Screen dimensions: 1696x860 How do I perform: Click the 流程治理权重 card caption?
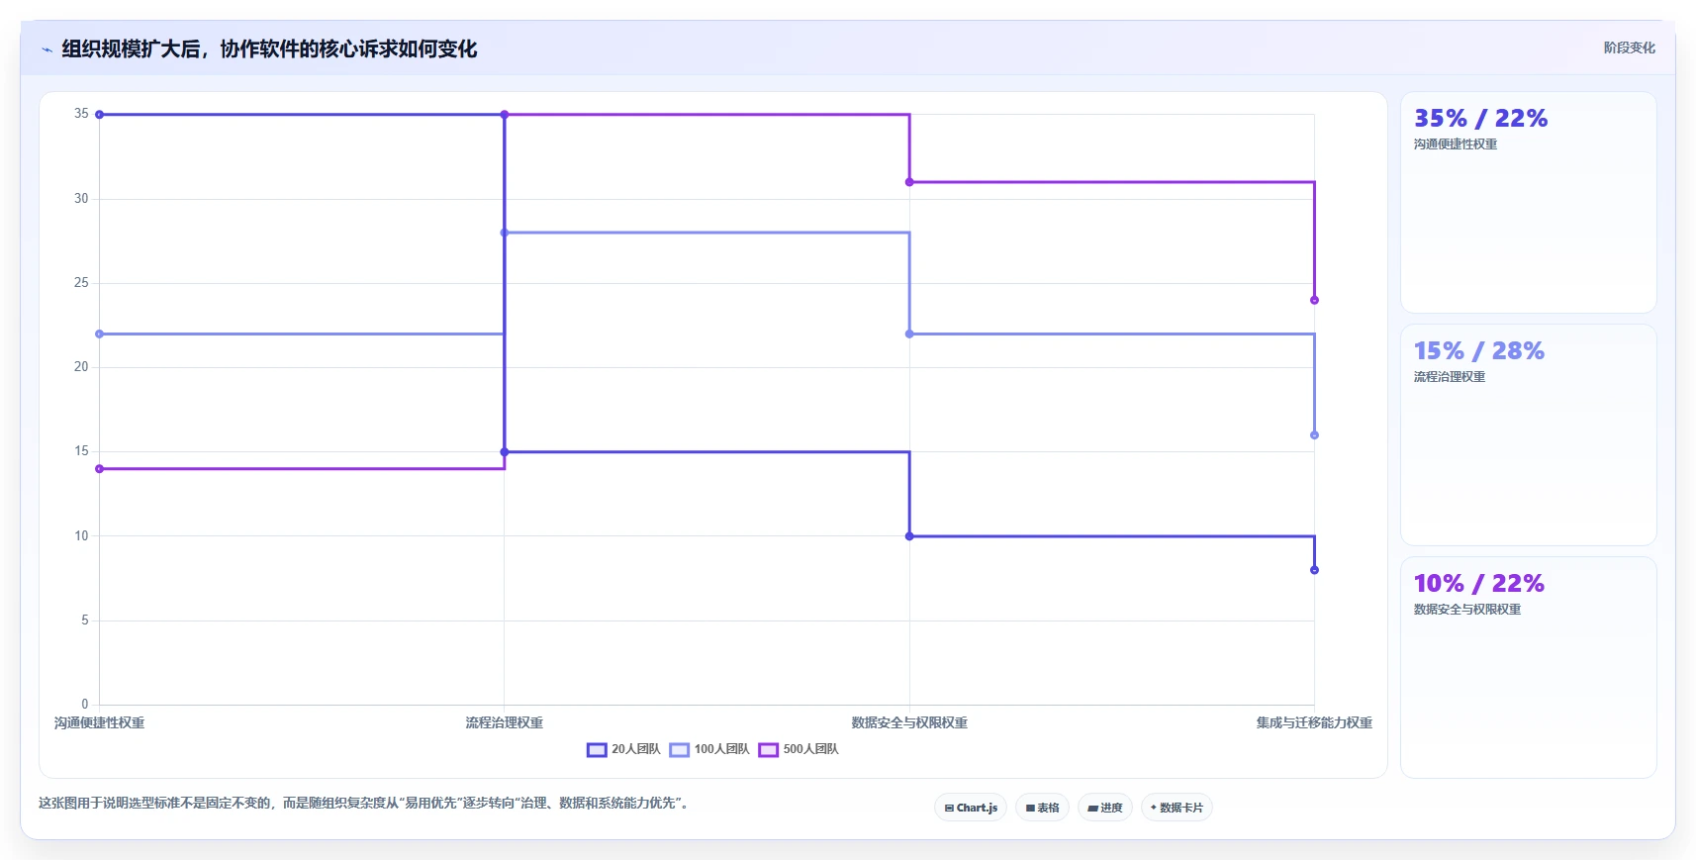point(1449,377)
